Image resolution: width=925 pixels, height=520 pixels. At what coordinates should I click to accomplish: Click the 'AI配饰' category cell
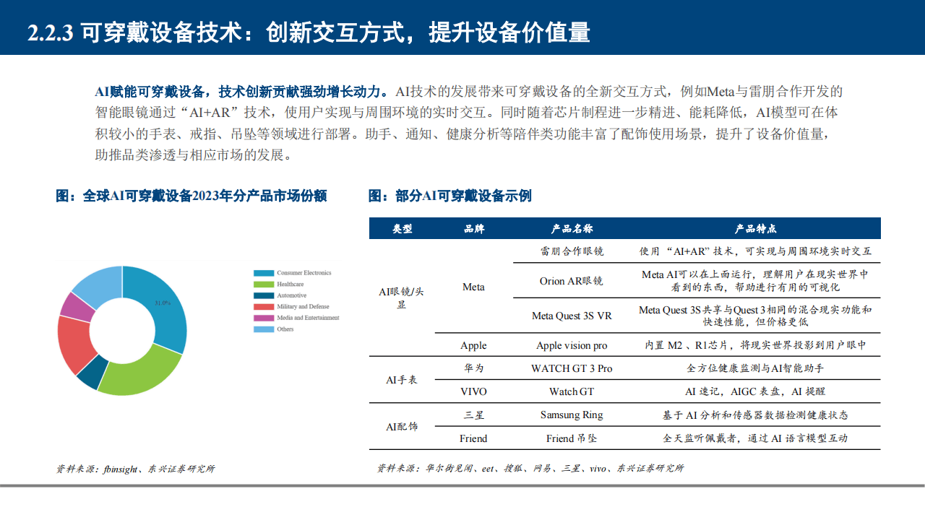pos(402,427)
